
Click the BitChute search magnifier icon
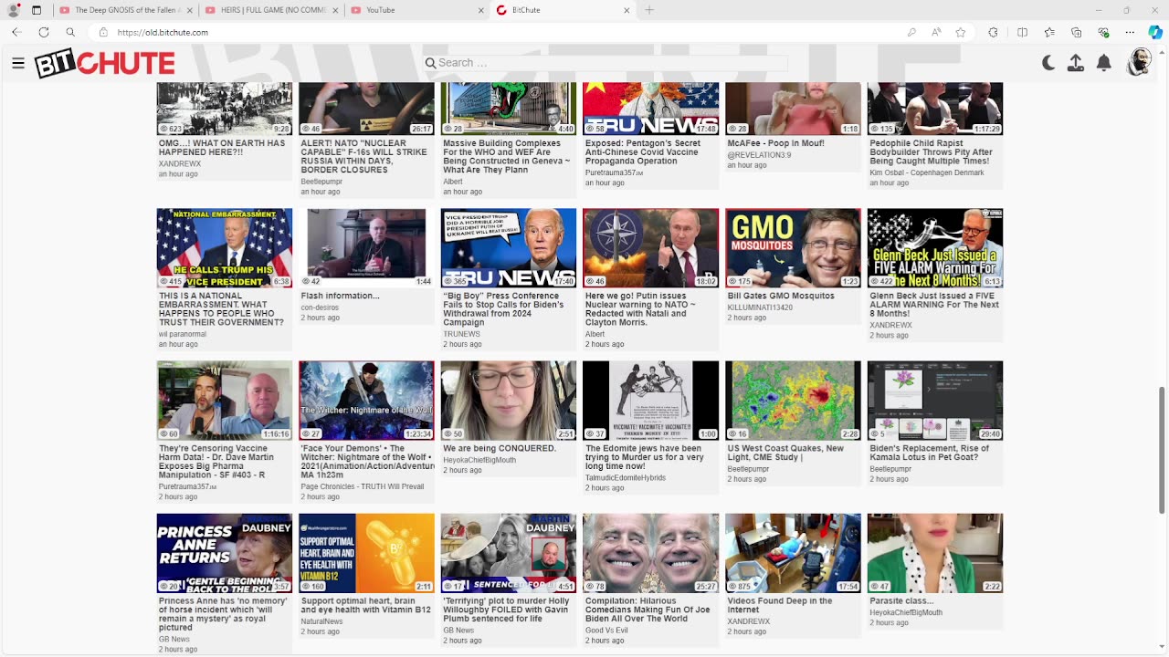[x=430, y=63]
